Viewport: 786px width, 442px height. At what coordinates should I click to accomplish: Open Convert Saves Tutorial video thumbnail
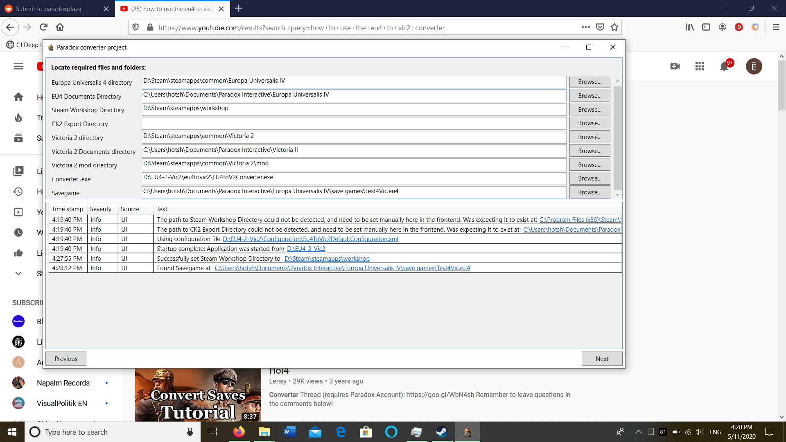(x=198, y=395)
